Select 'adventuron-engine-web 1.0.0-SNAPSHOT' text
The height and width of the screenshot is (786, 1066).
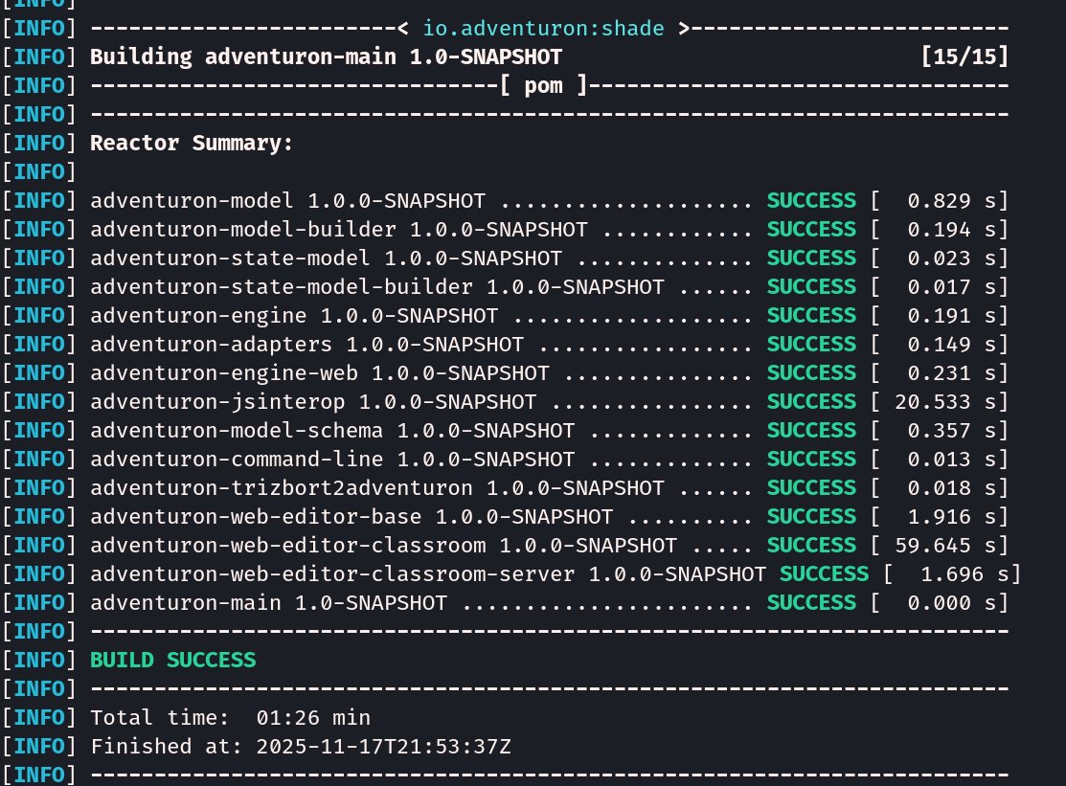[320, 373]
